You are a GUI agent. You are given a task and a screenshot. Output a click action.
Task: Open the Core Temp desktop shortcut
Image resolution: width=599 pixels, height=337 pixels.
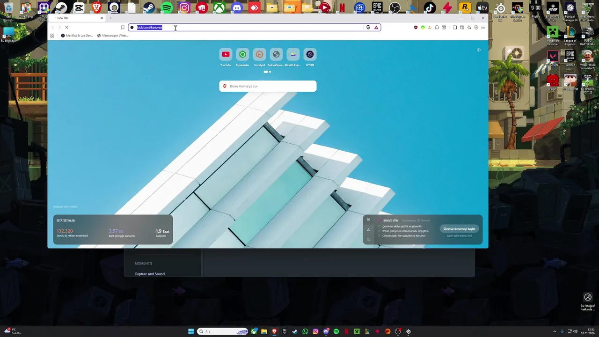[26, 10]
